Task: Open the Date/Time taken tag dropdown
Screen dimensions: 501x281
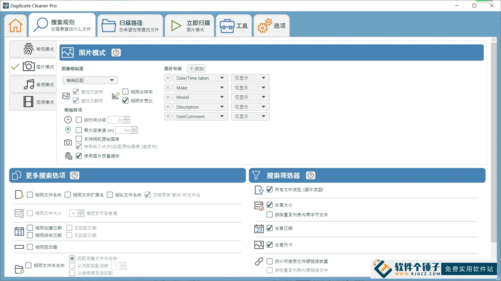Action: click(x=200, y=78)
